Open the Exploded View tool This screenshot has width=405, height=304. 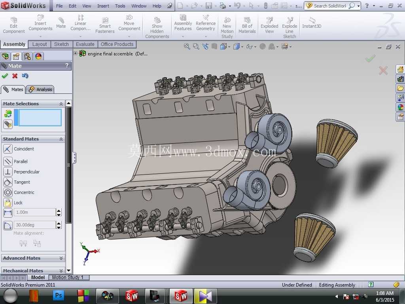point(269,25)
